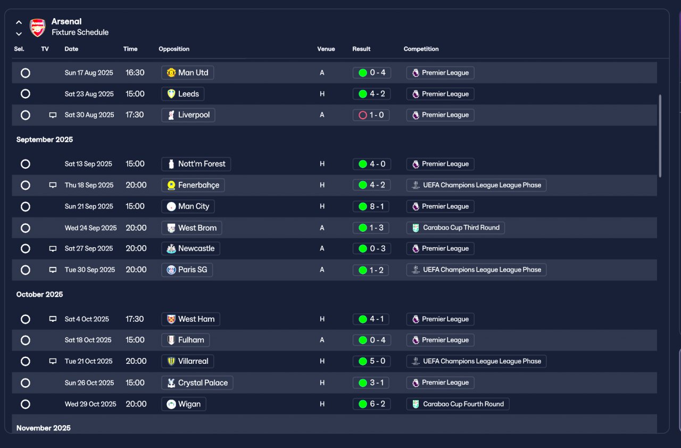Screen dimensions: 681x448
Task: Click the Villarreal club badge icon
Action: coord(171,361)
